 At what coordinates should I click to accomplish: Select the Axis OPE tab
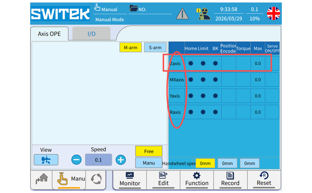tap(49, 34)
